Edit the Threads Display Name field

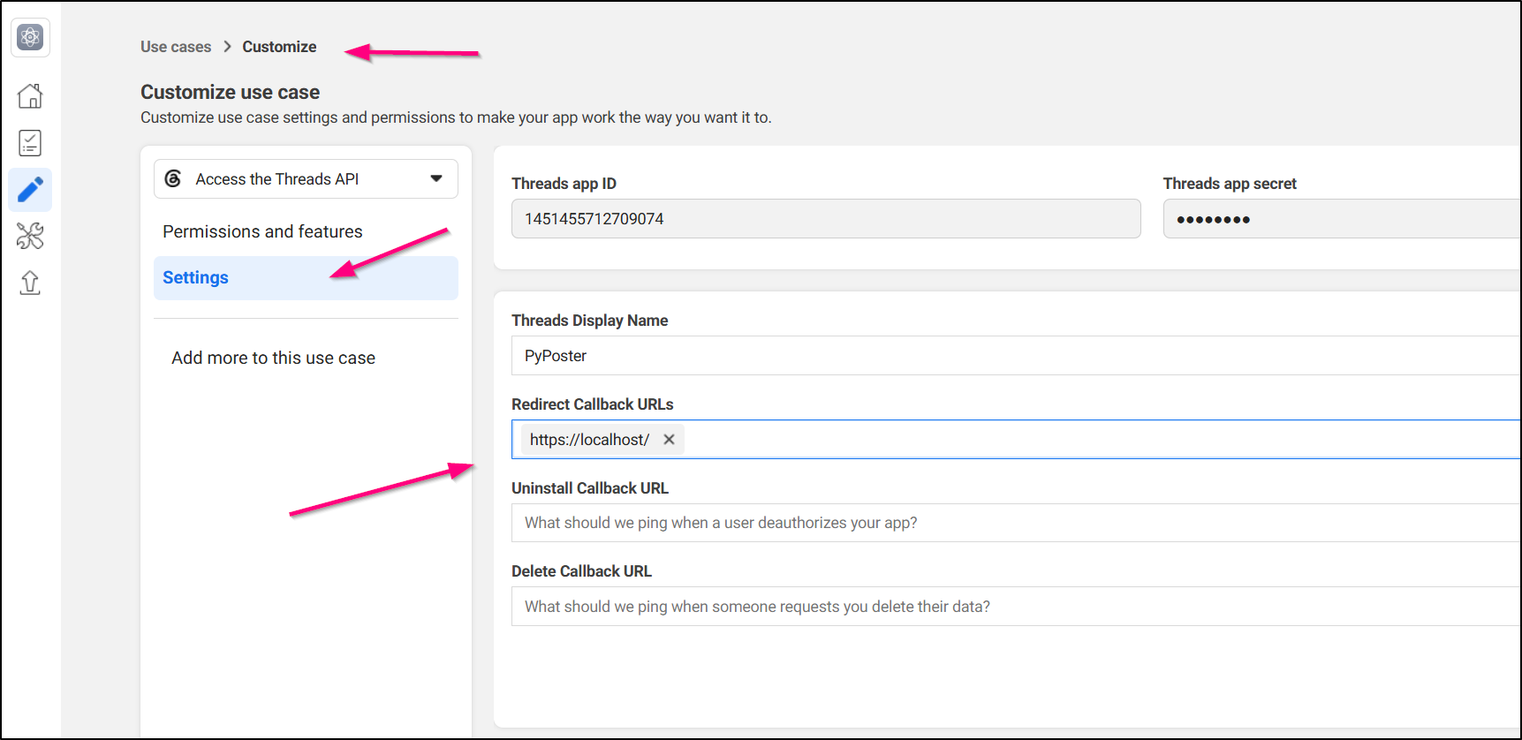click(1016, 356)
